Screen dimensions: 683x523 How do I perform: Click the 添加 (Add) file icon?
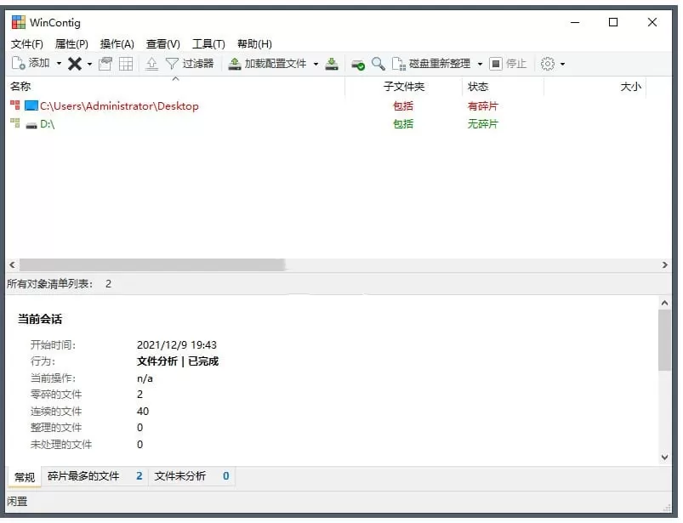click(19, 64)
